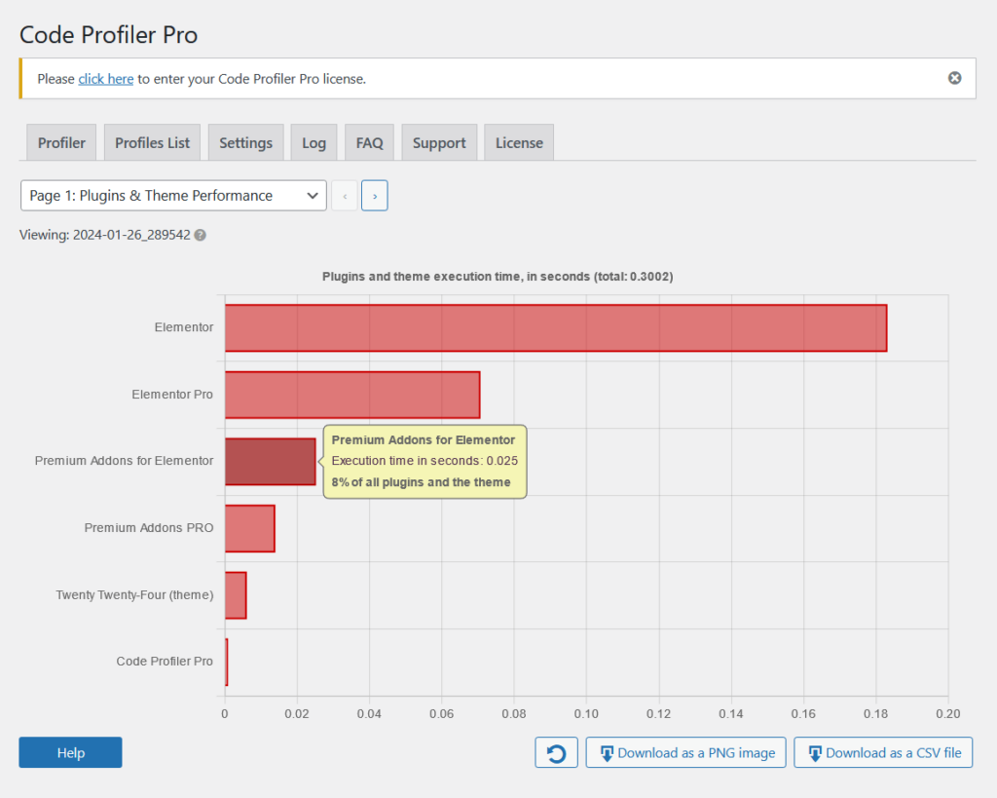Screen dimensions: 997x798
Task: Click the 'Viewing: 2024-01-26_289542' text
Action: [105, 235]
